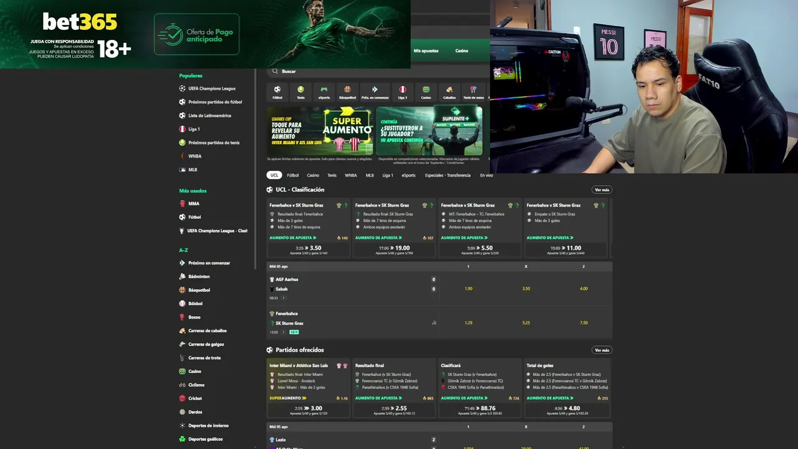Select boosted odds 5.50 bet card
This screenshot has height=449, width=798.
tap(480, 249)
